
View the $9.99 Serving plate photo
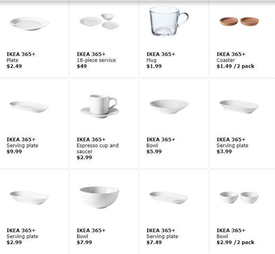(x=29, y=107)
